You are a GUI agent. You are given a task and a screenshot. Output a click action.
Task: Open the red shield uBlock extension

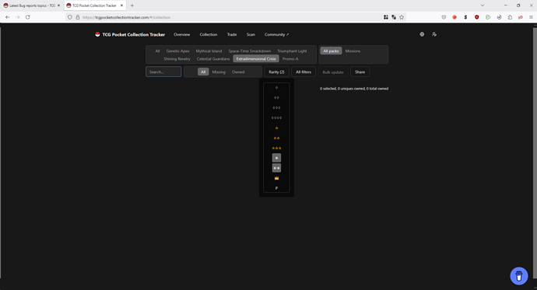(477, 17)
